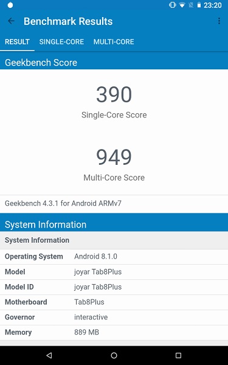Tap the Memory label
The width and height of the screenshot is (228, 365).
(x=18, y=332)
